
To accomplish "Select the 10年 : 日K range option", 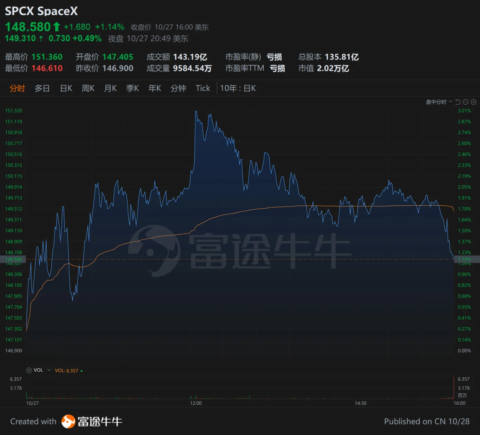I will coord(238,88).
